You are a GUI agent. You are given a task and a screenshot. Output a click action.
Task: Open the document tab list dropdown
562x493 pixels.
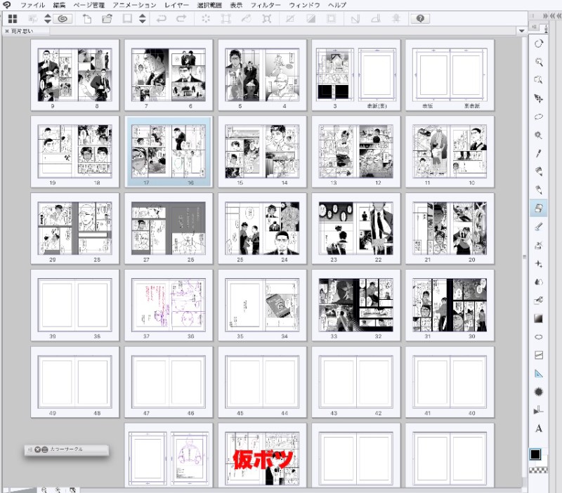click(x=521, y=31)
